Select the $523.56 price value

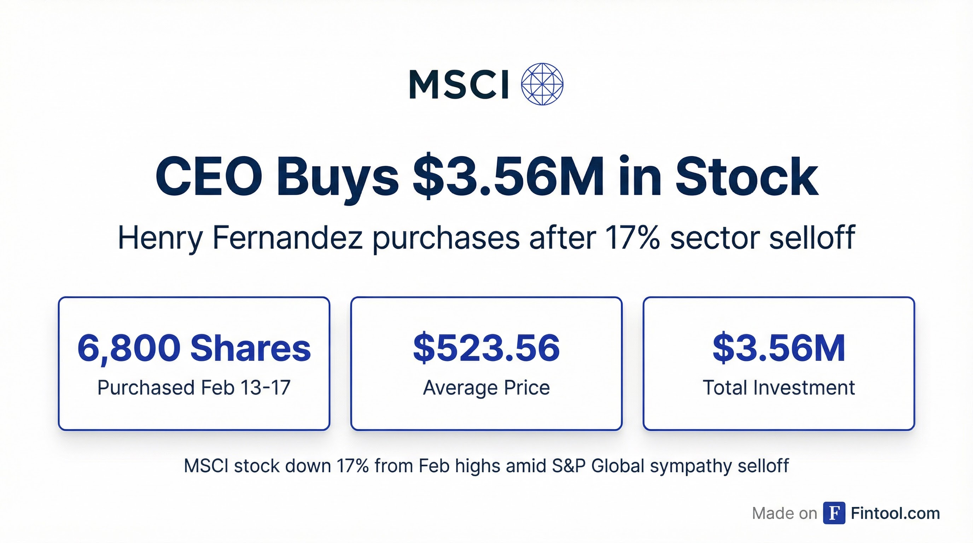click(486, 348)
